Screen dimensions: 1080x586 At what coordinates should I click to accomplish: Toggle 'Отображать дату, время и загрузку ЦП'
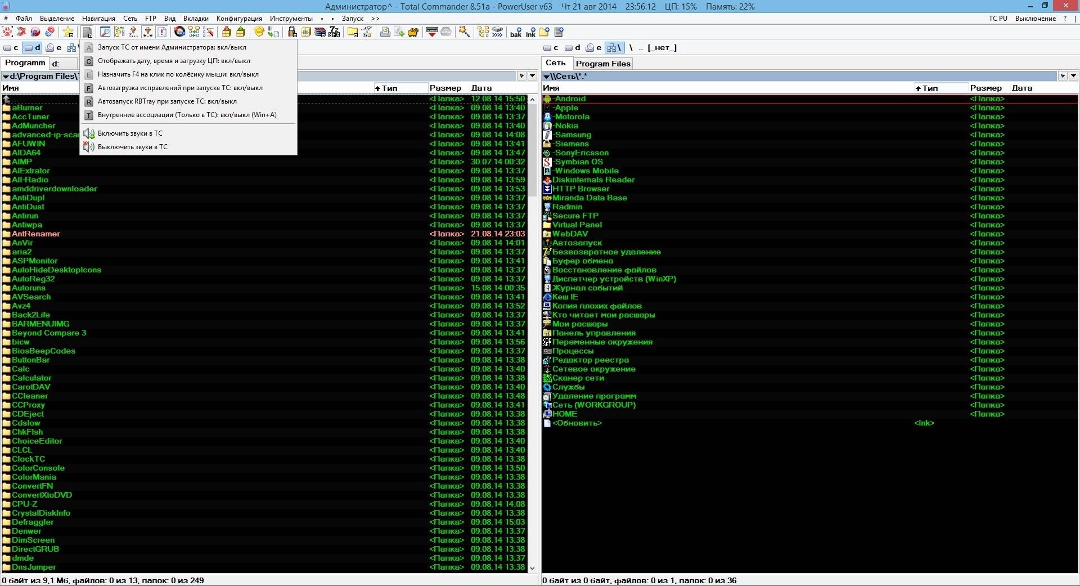coord(188,61)
